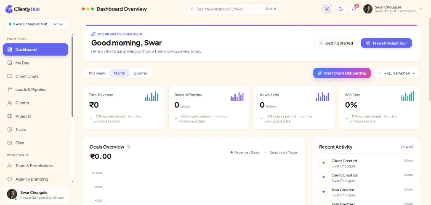The height and width of the screenshot is (205, 431).
Task: Click the Files folder icon
Action: 10,143
